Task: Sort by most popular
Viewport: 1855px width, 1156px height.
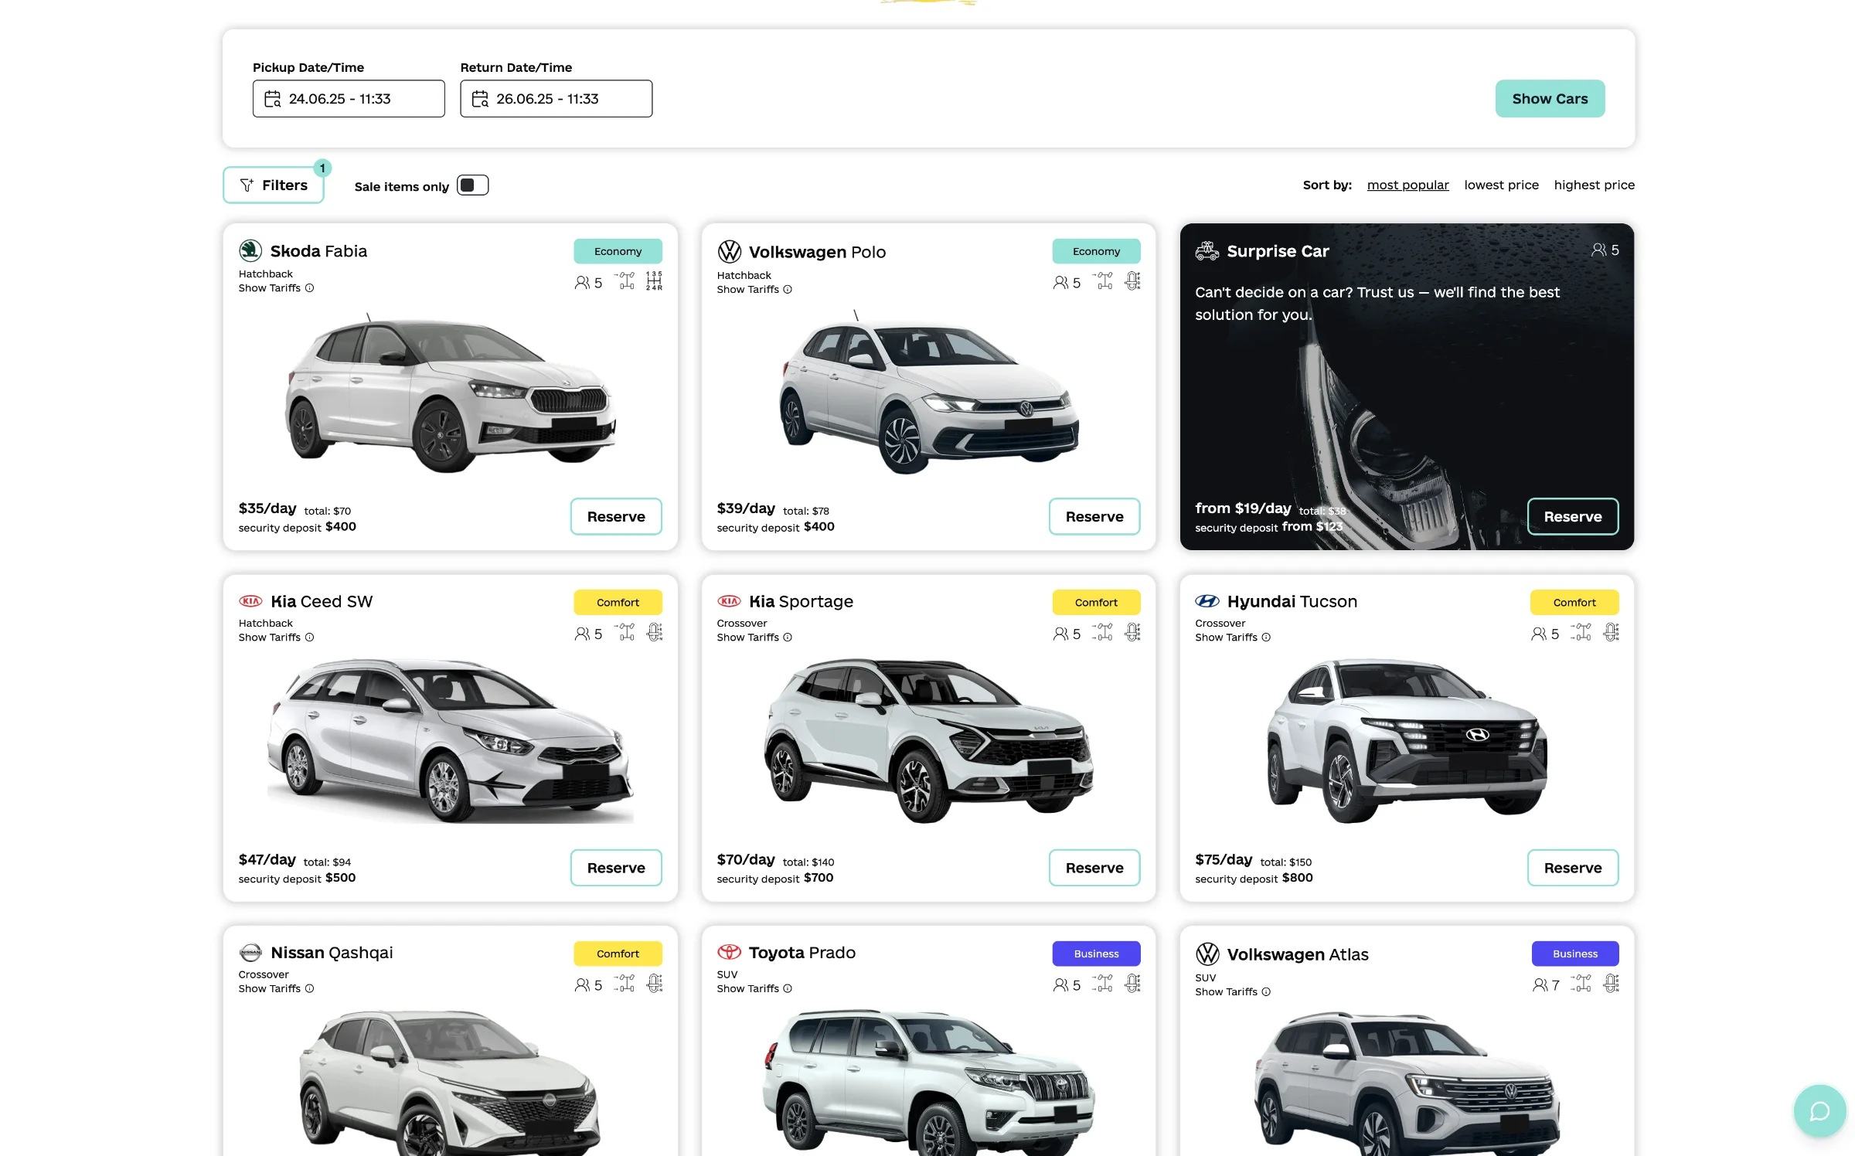Action: 1407,185
